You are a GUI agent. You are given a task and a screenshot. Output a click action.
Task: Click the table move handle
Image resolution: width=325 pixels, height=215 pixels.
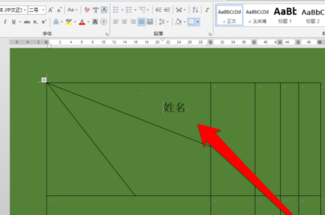point(44,80)
